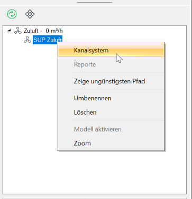Click the green refresh icon
The image size is (192, 199).
click(12, 14)
